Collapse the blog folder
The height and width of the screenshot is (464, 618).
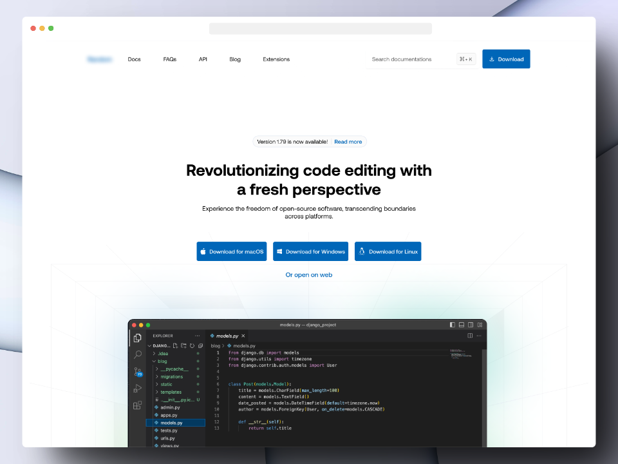[x=162, y=361]
